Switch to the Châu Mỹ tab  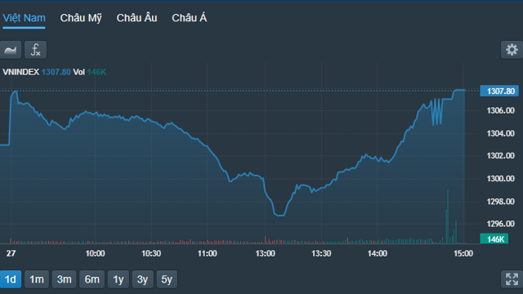pyautogui.click(x=81, y=18)
